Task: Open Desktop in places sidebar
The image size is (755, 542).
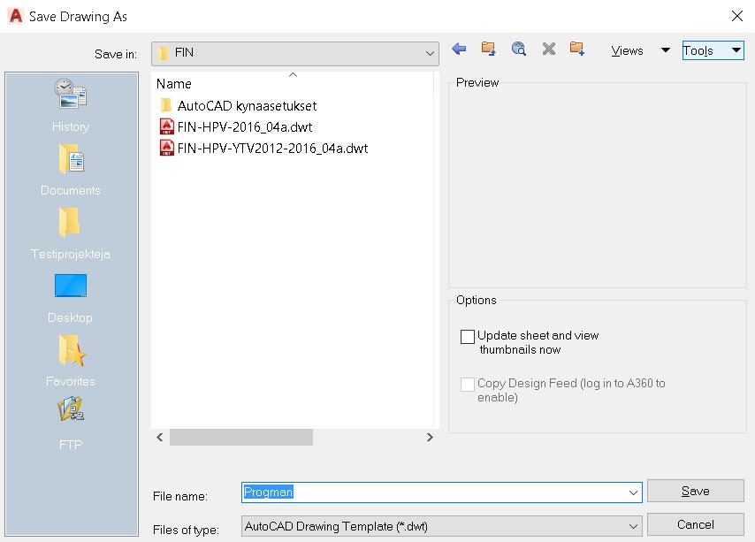Action: click(71, 297)
